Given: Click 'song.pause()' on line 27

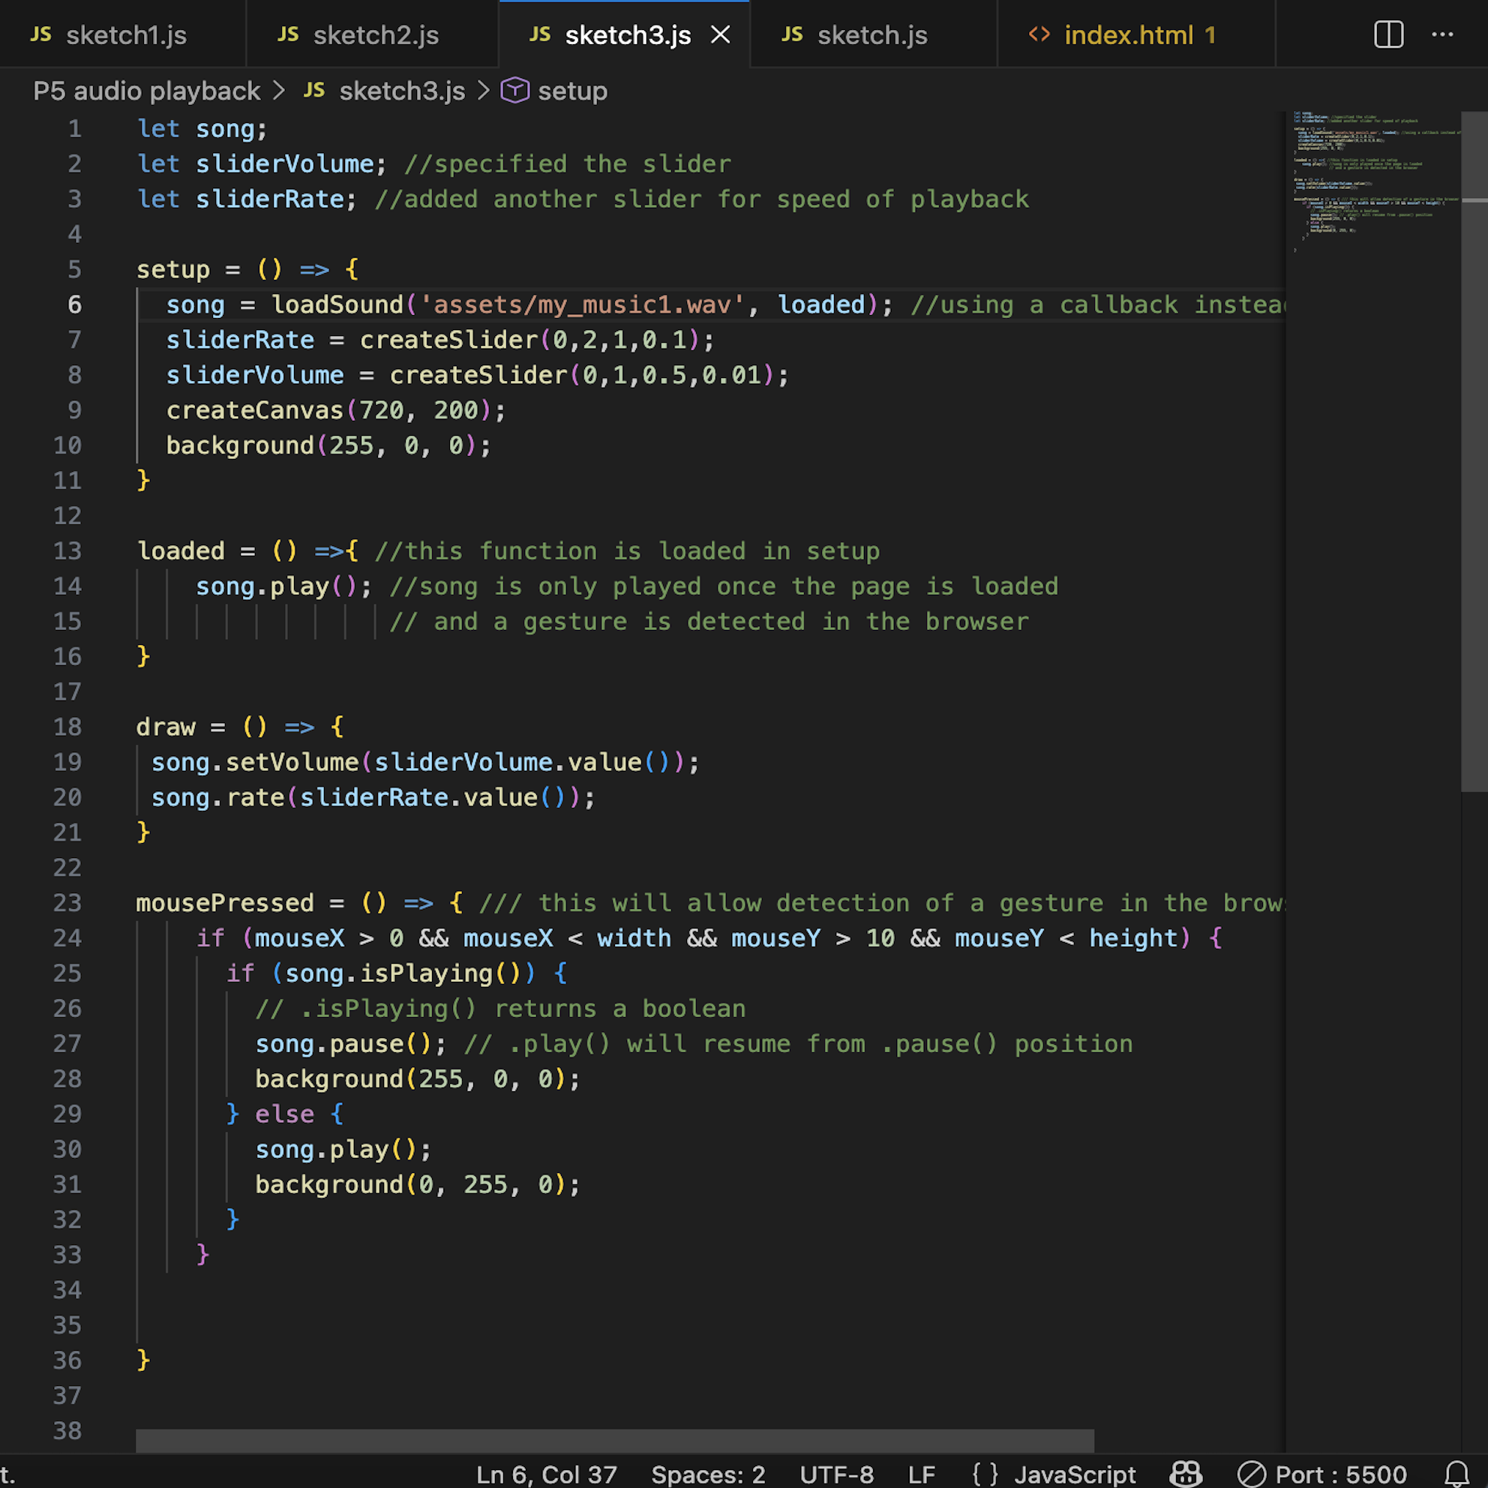Looking at the screenshot, I should click(343, 1044).
